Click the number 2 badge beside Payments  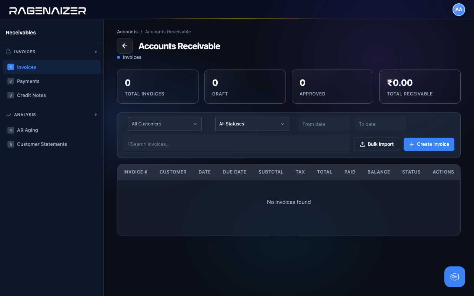coord(11,81)
